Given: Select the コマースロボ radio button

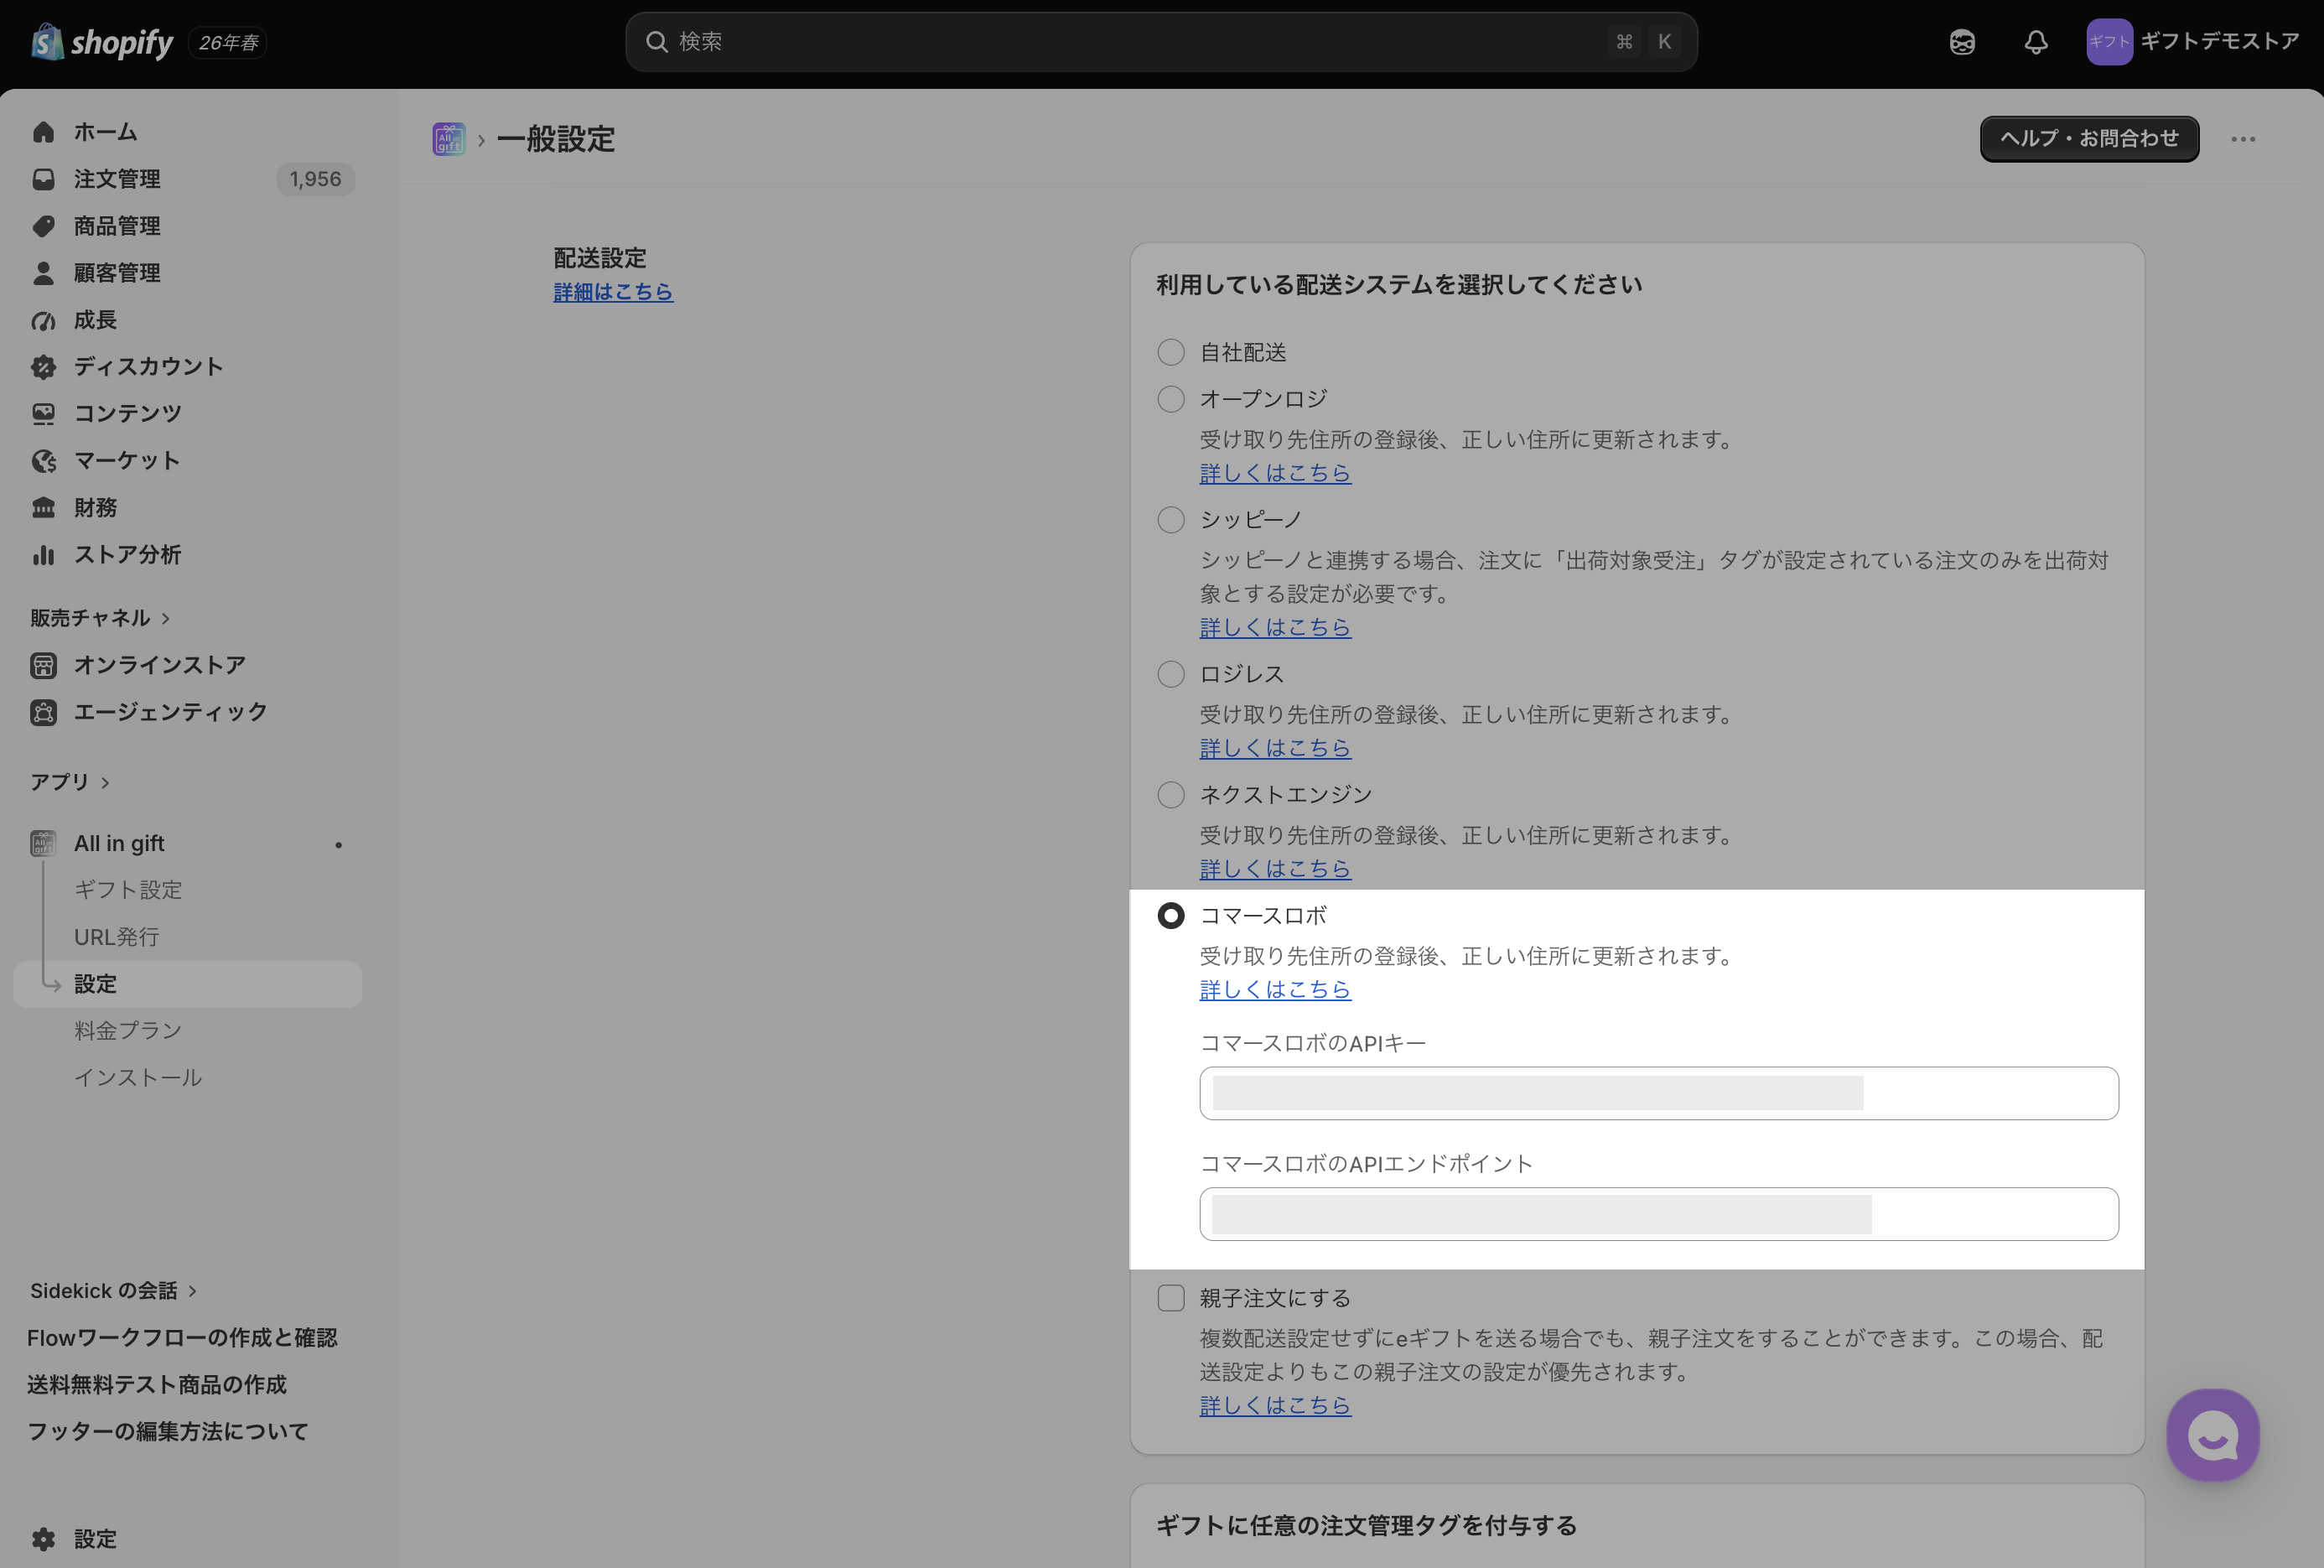Looking at the screenshot, I should [x=1170, y=916].
